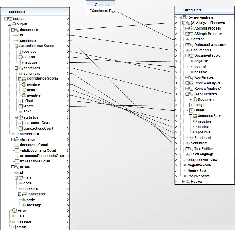This screenshot has height=230, width=235.
Task: Select the Bizagi Data panel header
Action: pos(205,10)
